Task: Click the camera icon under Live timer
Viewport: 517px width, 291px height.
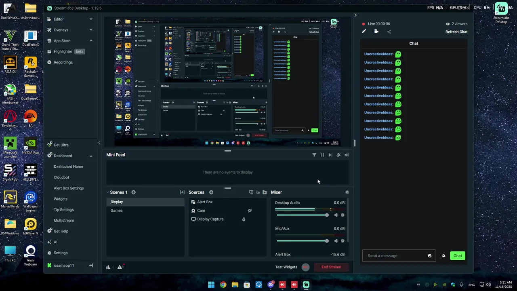Action: pos(376,31)
